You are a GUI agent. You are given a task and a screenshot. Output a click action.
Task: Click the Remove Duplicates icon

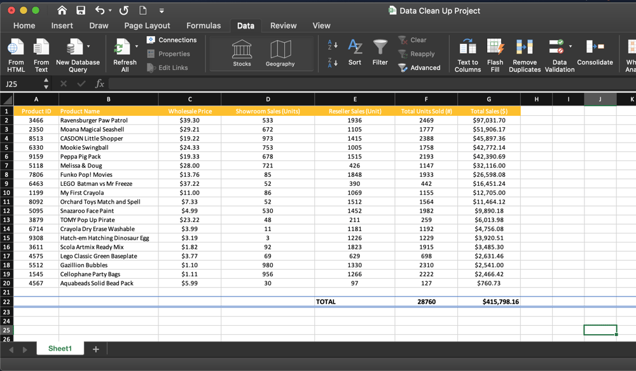click(x=524, y=48)
